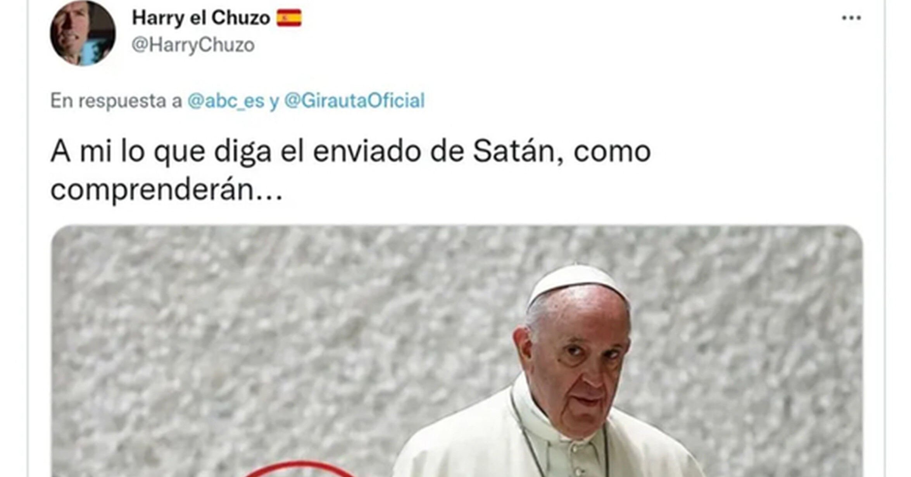
Task: Open the Harry el Chuzo display name
Action: click(201, 18)
